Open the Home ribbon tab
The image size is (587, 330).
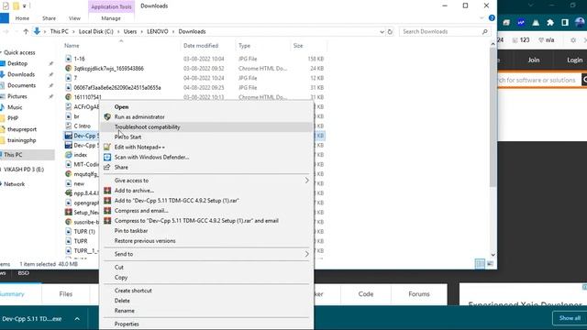click(x=22, y=18)
